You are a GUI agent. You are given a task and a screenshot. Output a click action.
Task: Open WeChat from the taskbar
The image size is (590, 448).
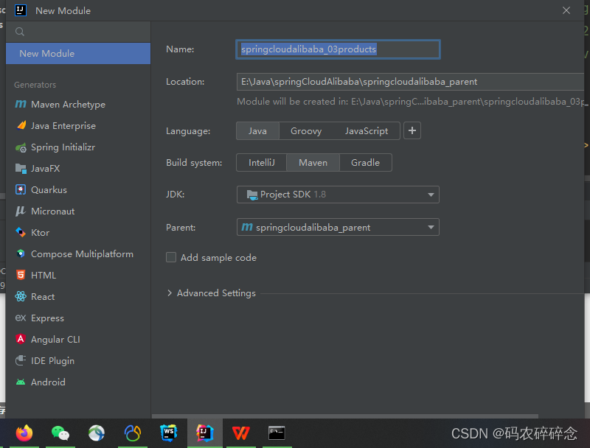tap(60, 433)
